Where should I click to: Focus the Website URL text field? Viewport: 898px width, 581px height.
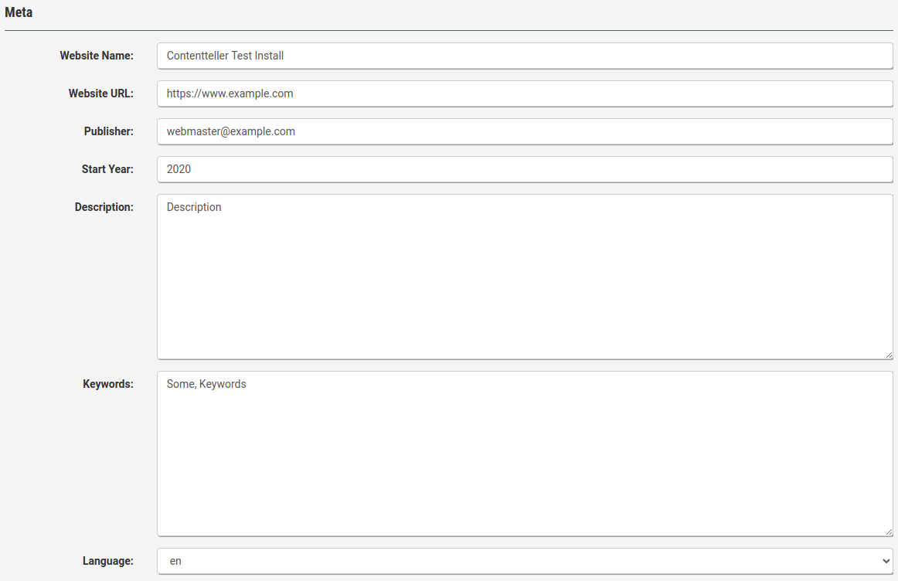pos(525,93)
